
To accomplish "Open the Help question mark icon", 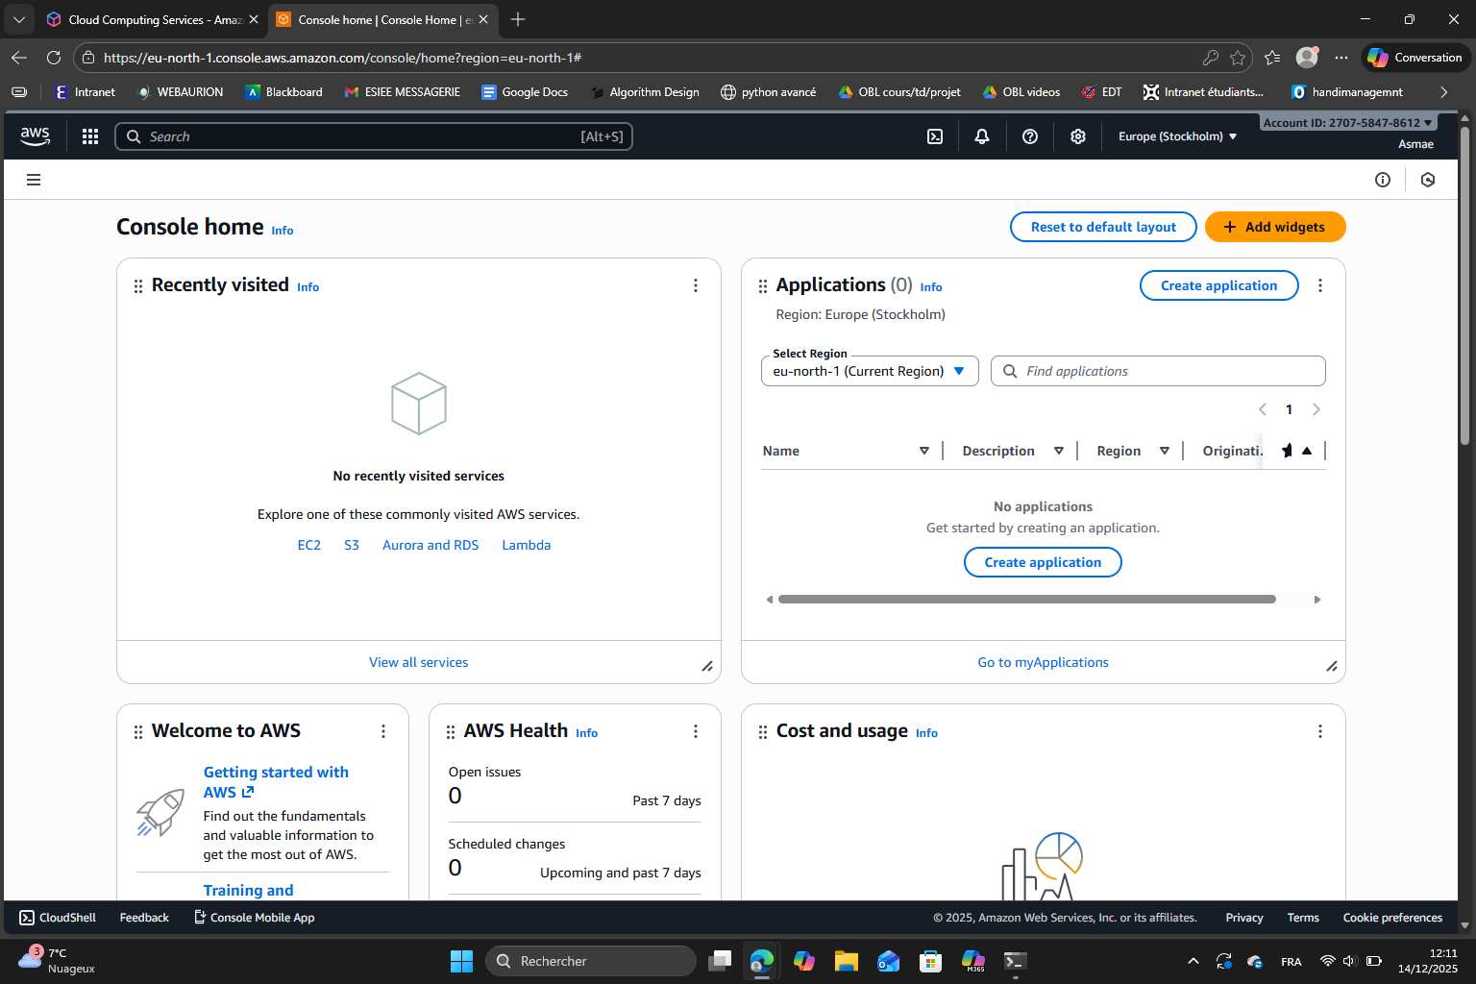I will [1029, 135].
